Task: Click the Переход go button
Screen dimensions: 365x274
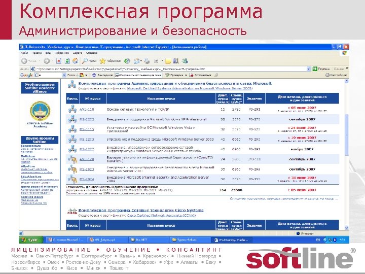Action: pos(321,68)
